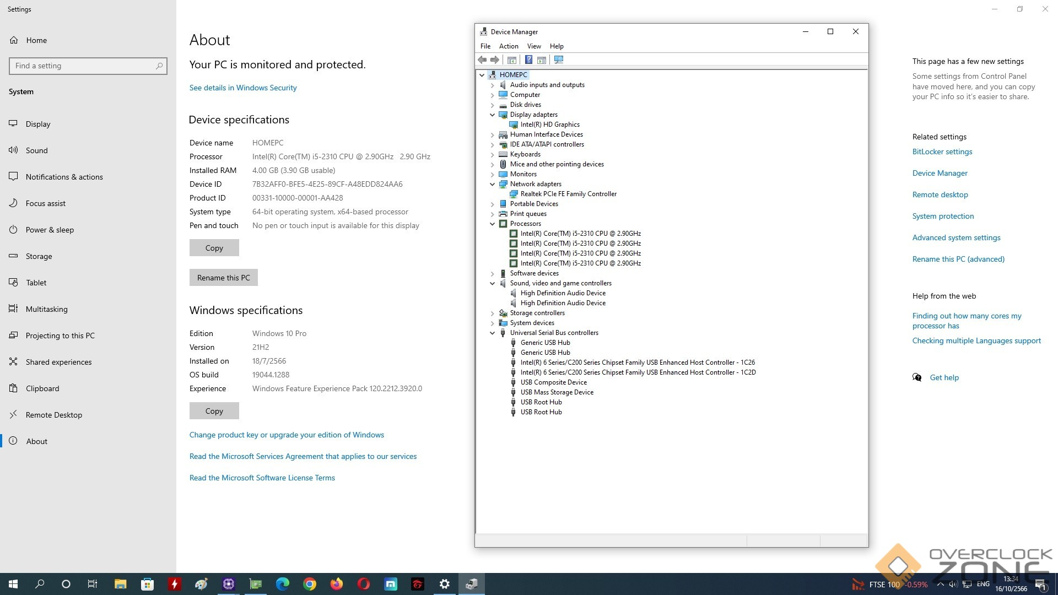Open the View menu in Device Manager
The width and height of the screenshot is (1058, 595).
(533, 46)
